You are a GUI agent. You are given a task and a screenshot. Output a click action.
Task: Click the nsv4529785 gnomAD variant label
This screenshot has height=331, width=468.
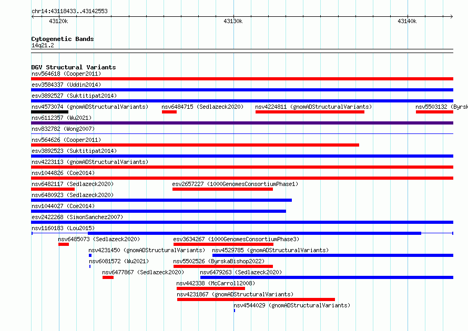click(270, 250)
